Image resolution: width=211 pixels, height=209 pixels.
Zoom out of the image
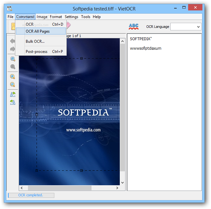12,85
